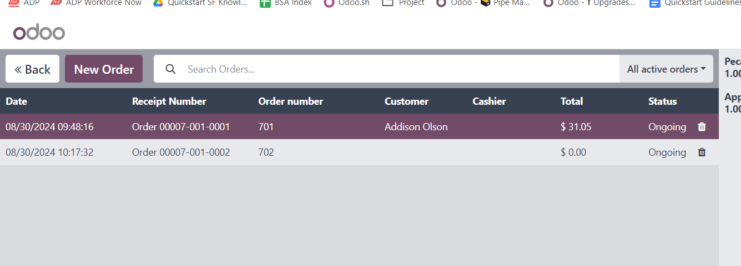Select Addison Olson's order row
This screenshot has width=741, height=266.
point(359,127)
